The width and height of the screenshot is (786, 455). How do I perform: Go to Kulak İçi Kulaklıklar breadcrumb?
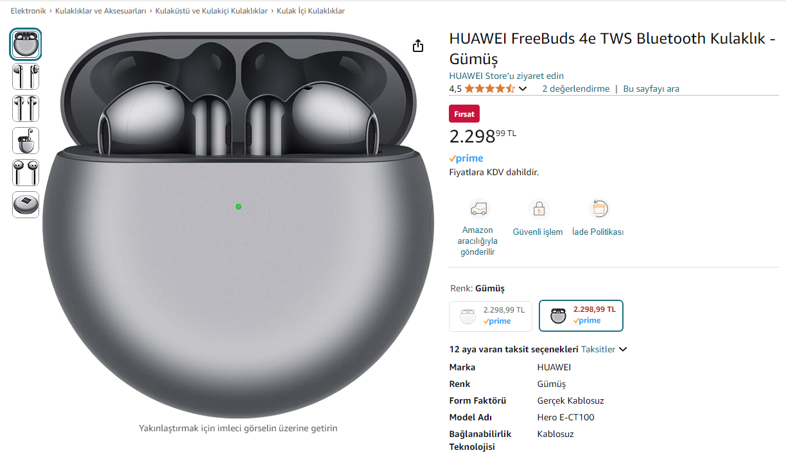[x=311, y=11]
